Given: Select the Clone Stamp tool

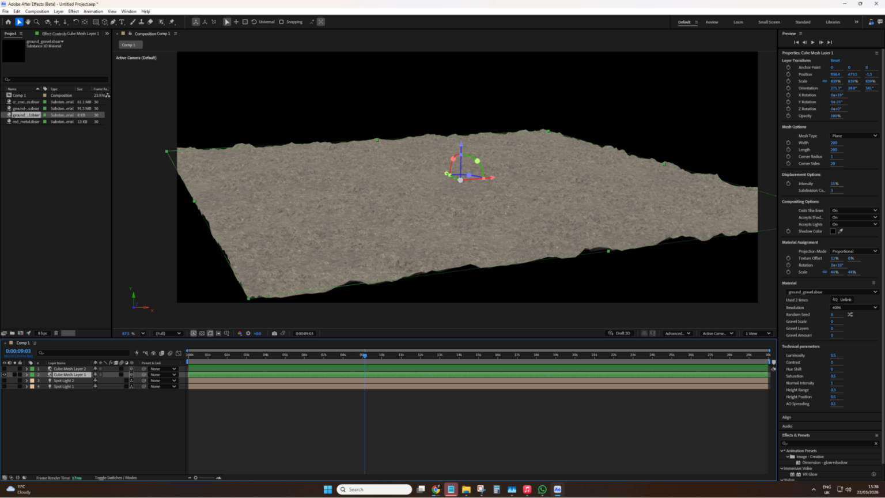Looking at the screenshot, I should pos(142,22).
